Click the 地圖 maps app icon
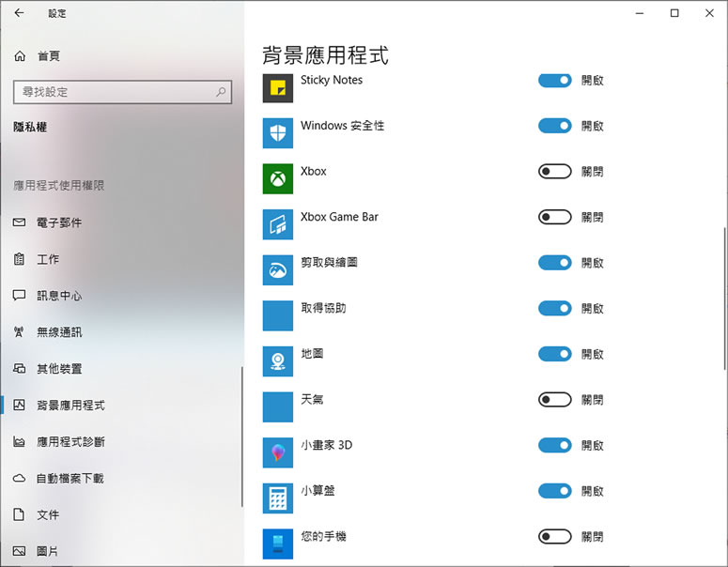 pyautogui.click(x=278, y=361)
